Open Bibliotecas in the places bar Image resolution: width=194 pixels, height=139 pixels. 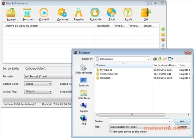pyautogui.click(x=84, y=95)
